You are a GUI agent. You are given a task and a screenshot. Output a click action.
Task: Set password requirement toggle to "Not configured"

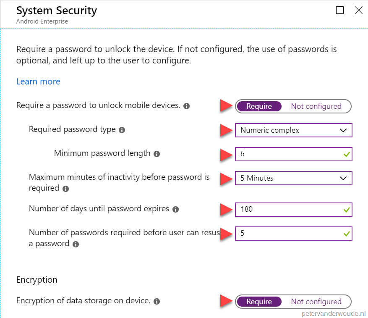(x=316, y=106)
